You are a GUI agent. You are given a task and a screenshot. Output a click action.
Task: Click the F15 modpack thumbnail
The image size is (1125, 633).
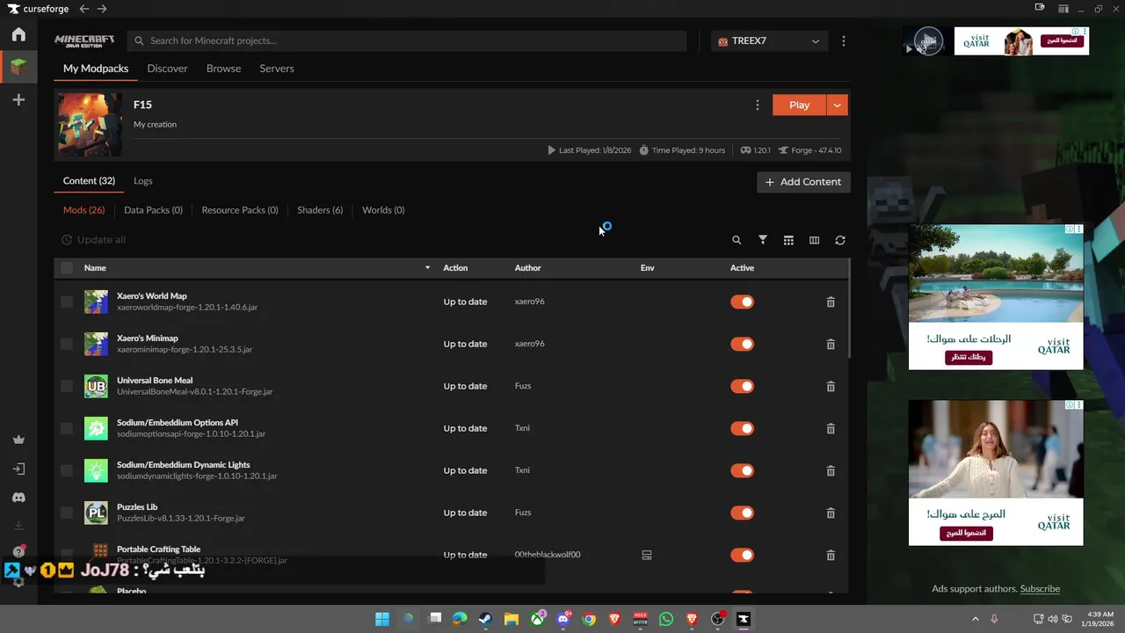[90, 125]
